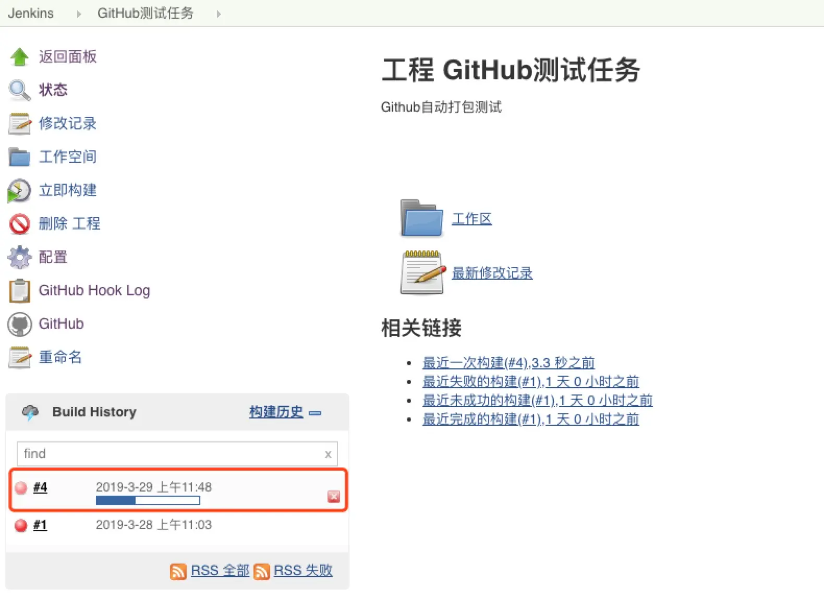Screen dimensions: 824x599
Task: Open the RSS 全部 feed link
Action: [x=220, y=570]
